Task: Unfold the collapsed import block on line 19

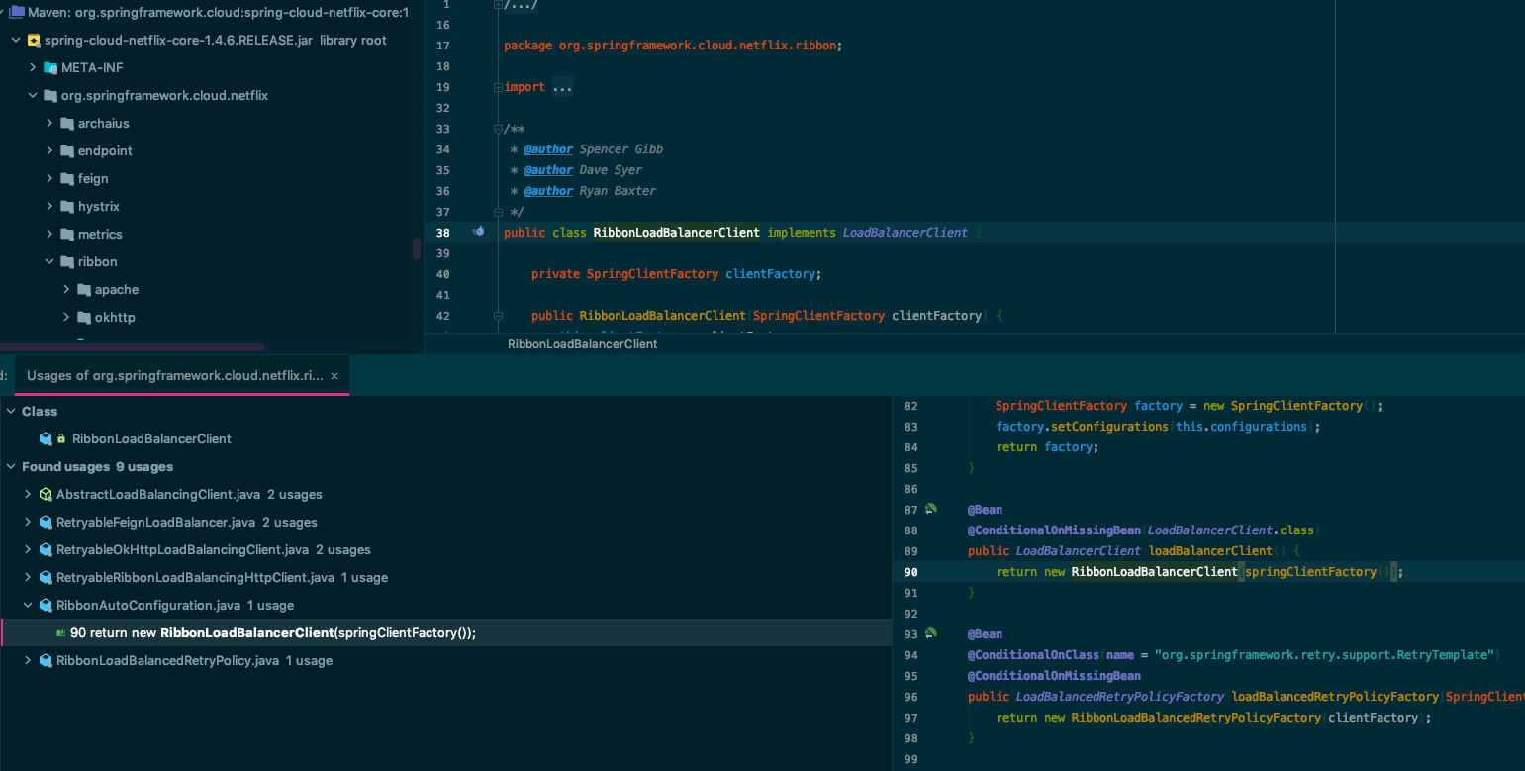Action: 497,87
